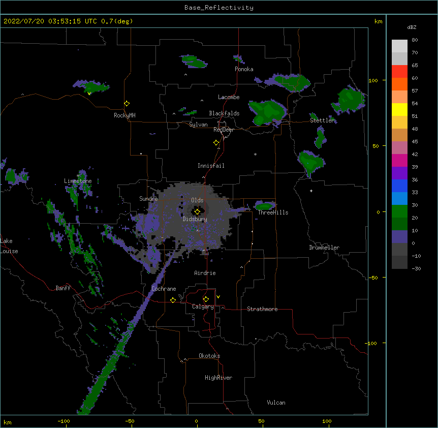The width and height of the screenshot is (438, 428).
Task: Click the 0 km tick on bottom axis
Action: (x=196, y=421)
